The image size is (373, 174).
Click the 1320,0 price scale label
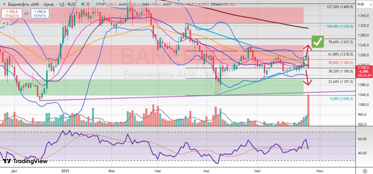click(x=363, y=26)
